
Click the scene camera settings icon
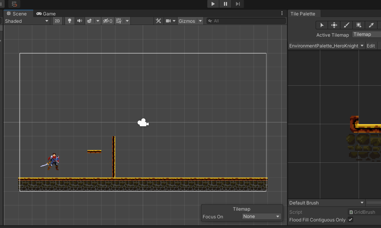click(x=168, y=21)
